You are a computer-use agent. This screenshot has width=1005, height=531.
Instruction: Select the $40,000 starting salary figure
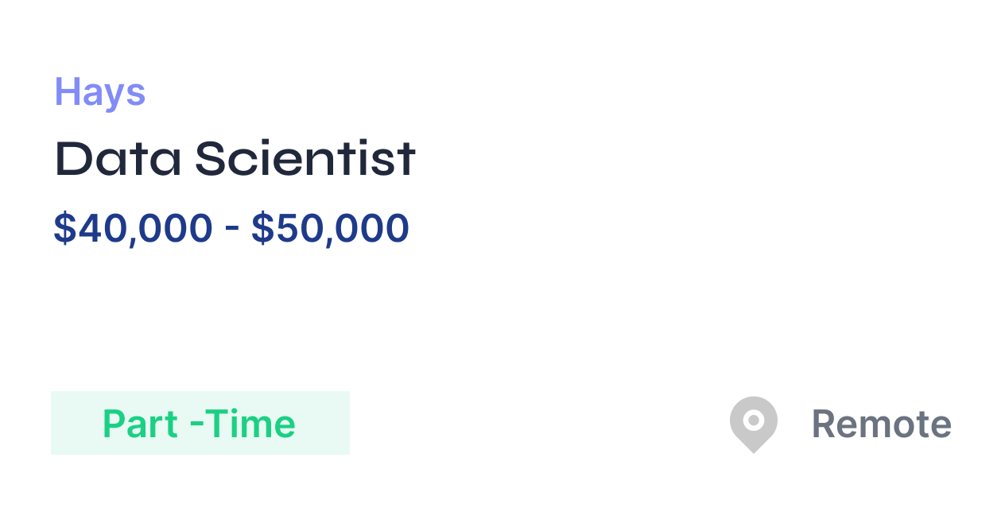(133, 228)
